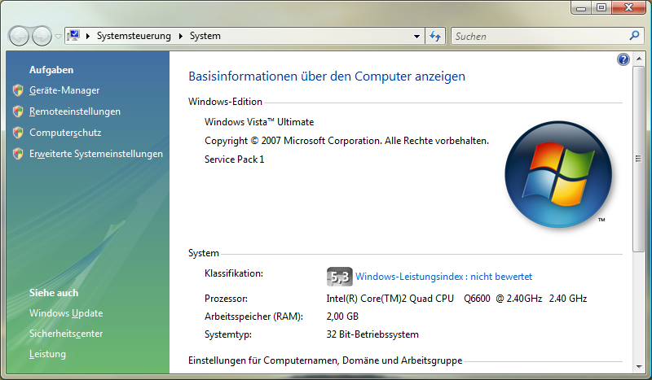Open the recent pages dropdown arrow
This screenshot has height=380, width=652.
(x=58, y=37)
